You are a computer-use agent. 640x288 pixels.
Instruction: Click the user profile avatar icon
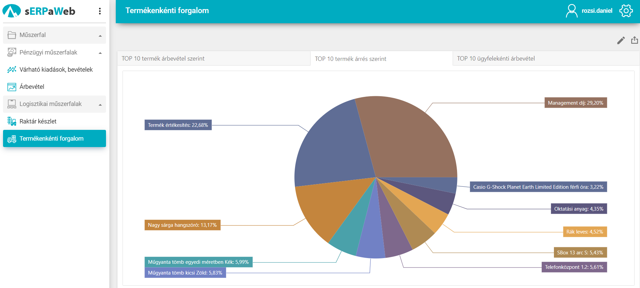click(x=571, y=11)
